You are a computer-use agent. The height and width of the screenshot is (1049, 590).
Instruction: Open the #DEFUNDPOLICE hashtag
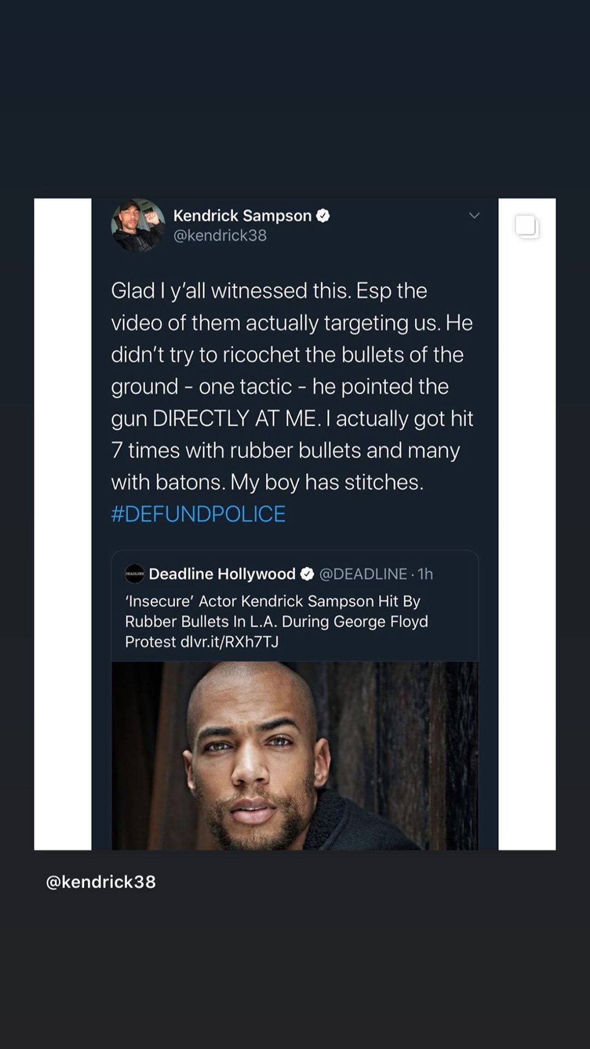click(x=198, y=514)
